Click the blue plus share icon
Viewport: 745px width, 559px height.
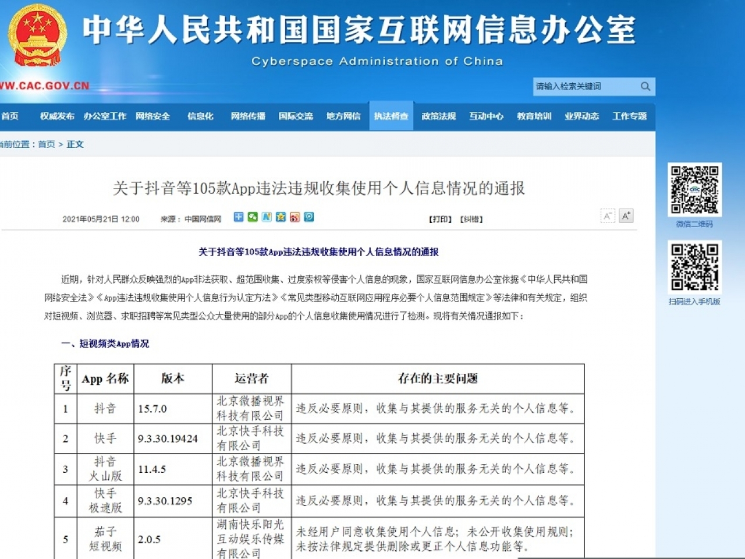pos(239,217)
